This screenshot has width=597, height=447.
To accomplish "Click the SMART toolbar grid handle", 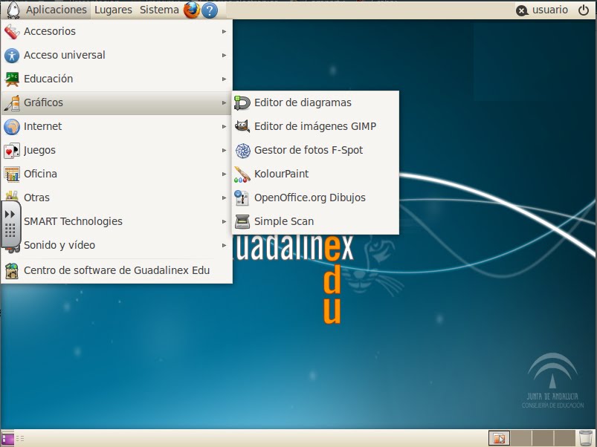I will 10,230.
